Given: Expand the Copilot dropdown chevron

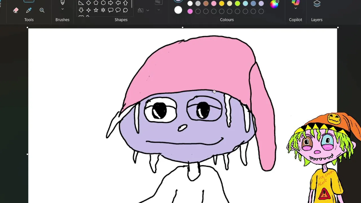Looking at the screenshot, I should [x=296, y=8].
